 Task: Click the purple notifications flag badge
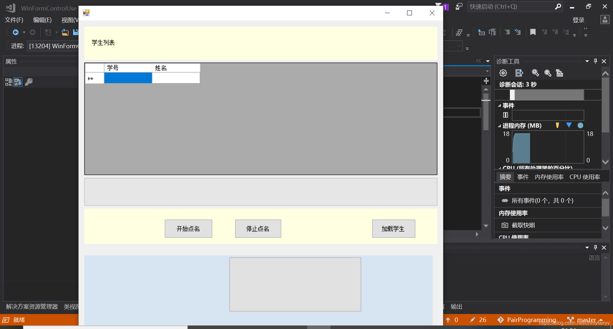coord(446,7)
